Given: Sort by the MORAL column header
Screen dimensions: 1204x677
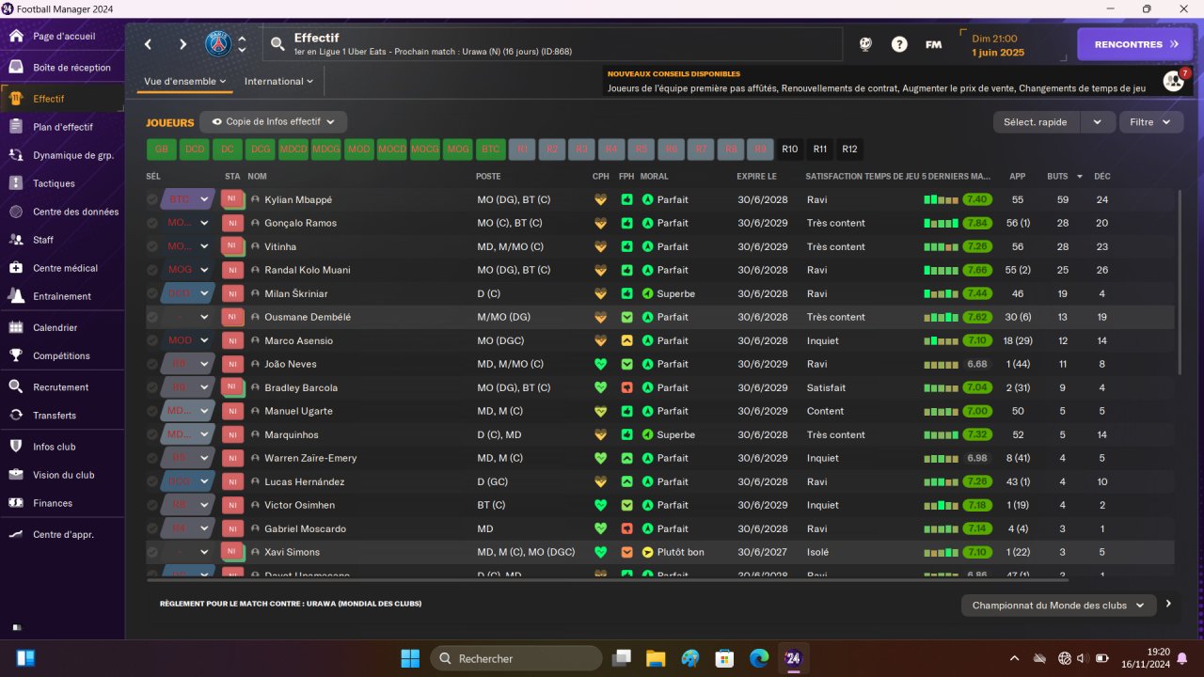Looking at the screenshot, I should point(655,177).
